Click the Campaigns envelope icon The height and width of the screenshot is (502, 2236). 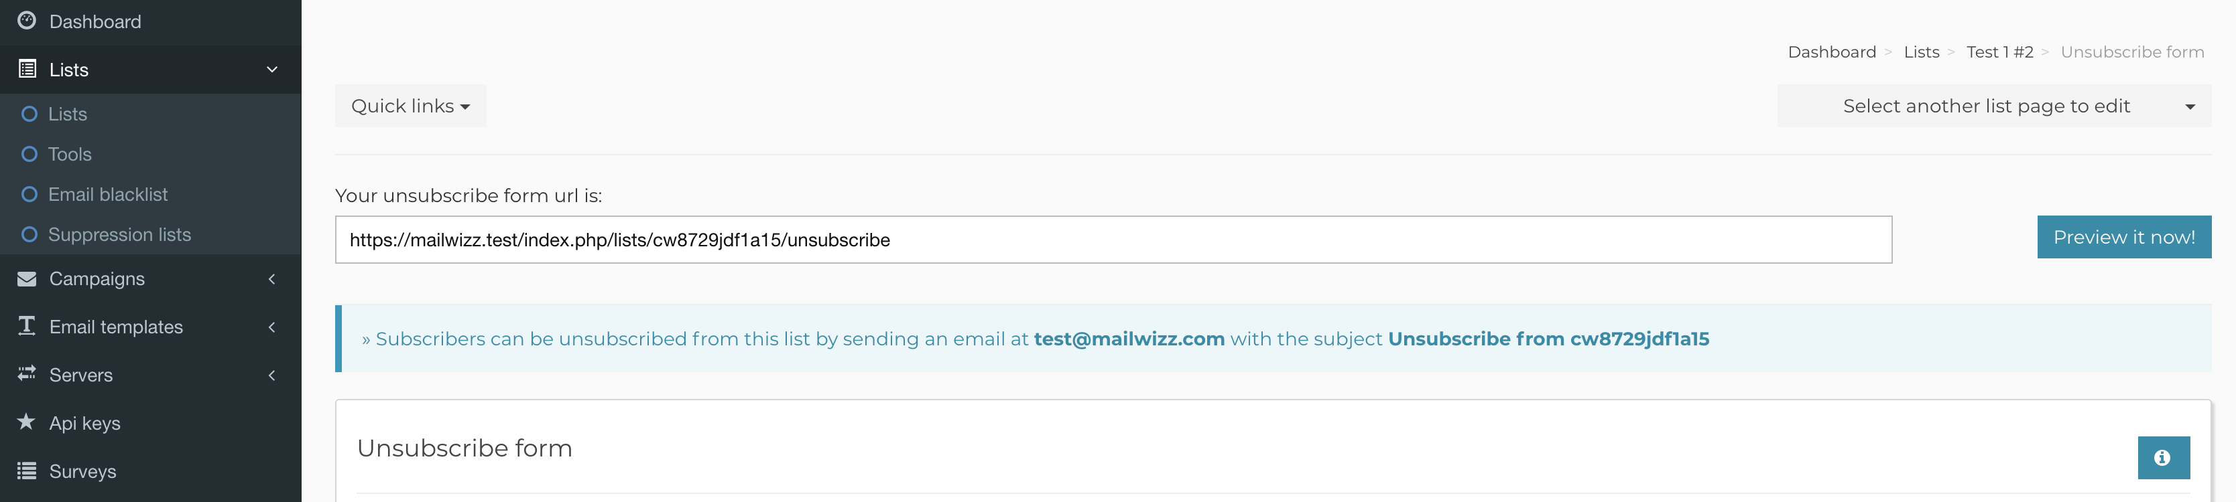(x=27, y=279)
